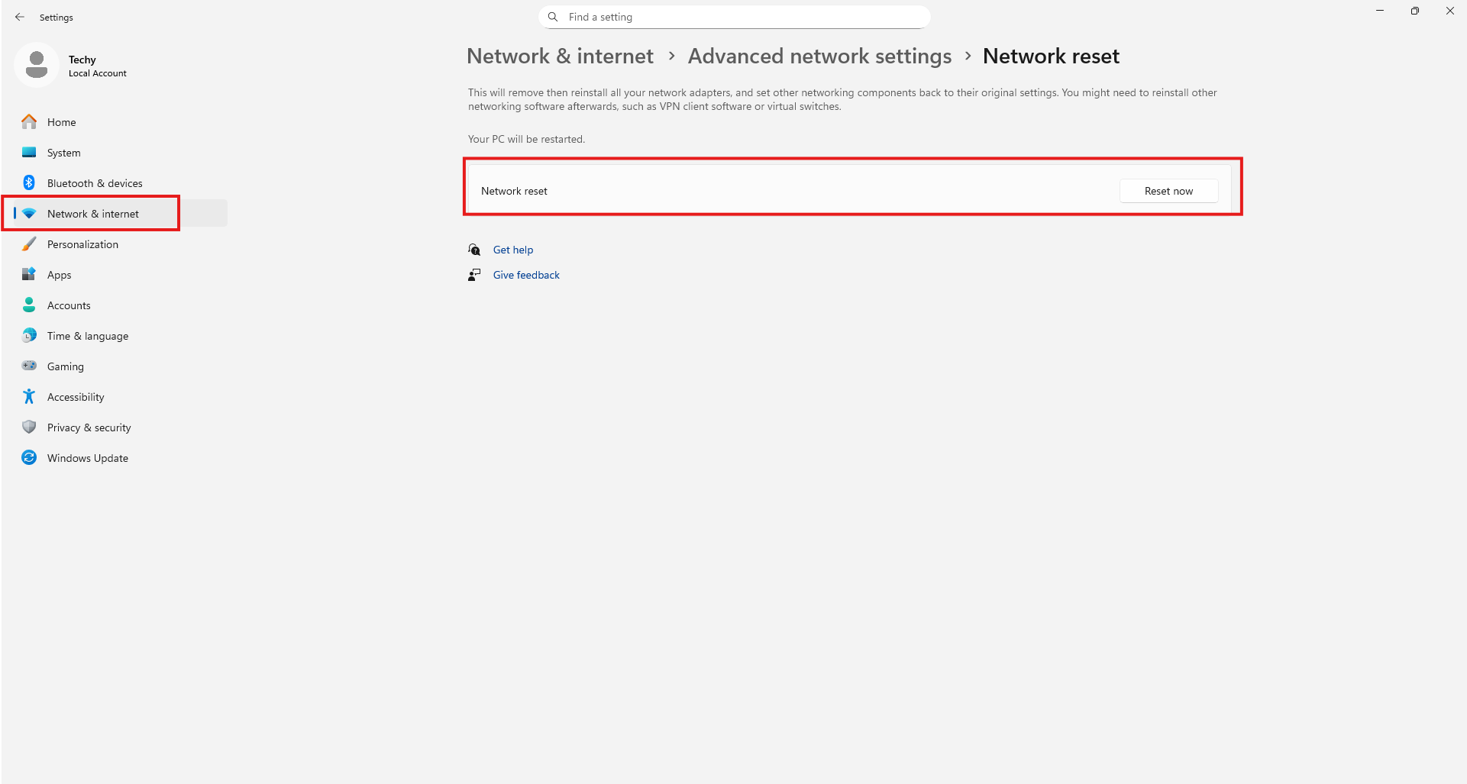Open the Windows Update icon
Viewport: 1467px width, 784px height.
29,458
